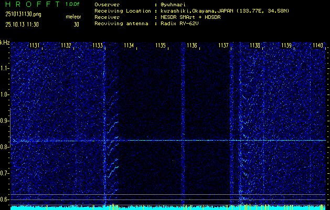This screenshot has width=330, height=210.
Task: Select the 1.1 frequency axis label
Action: 4,68
